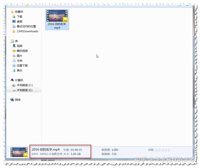Rate the file five stars in 分级
200x168 pixels.
click(x=169, y=150)
